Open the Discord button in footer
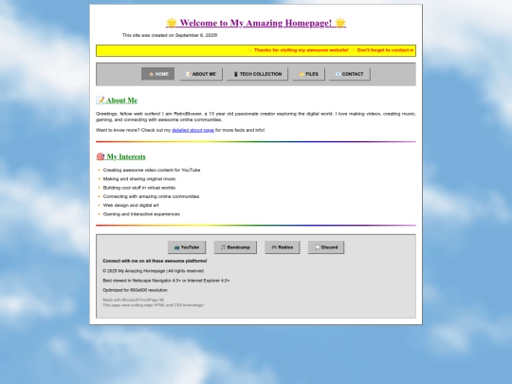 tap(326, 247)
